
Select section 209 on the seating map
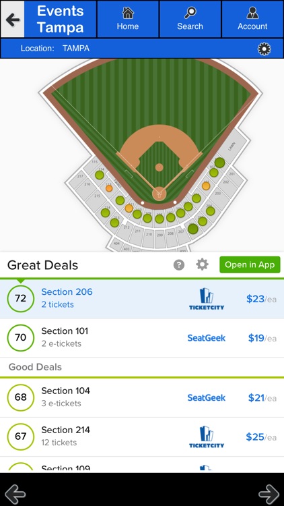click(160, 239)
